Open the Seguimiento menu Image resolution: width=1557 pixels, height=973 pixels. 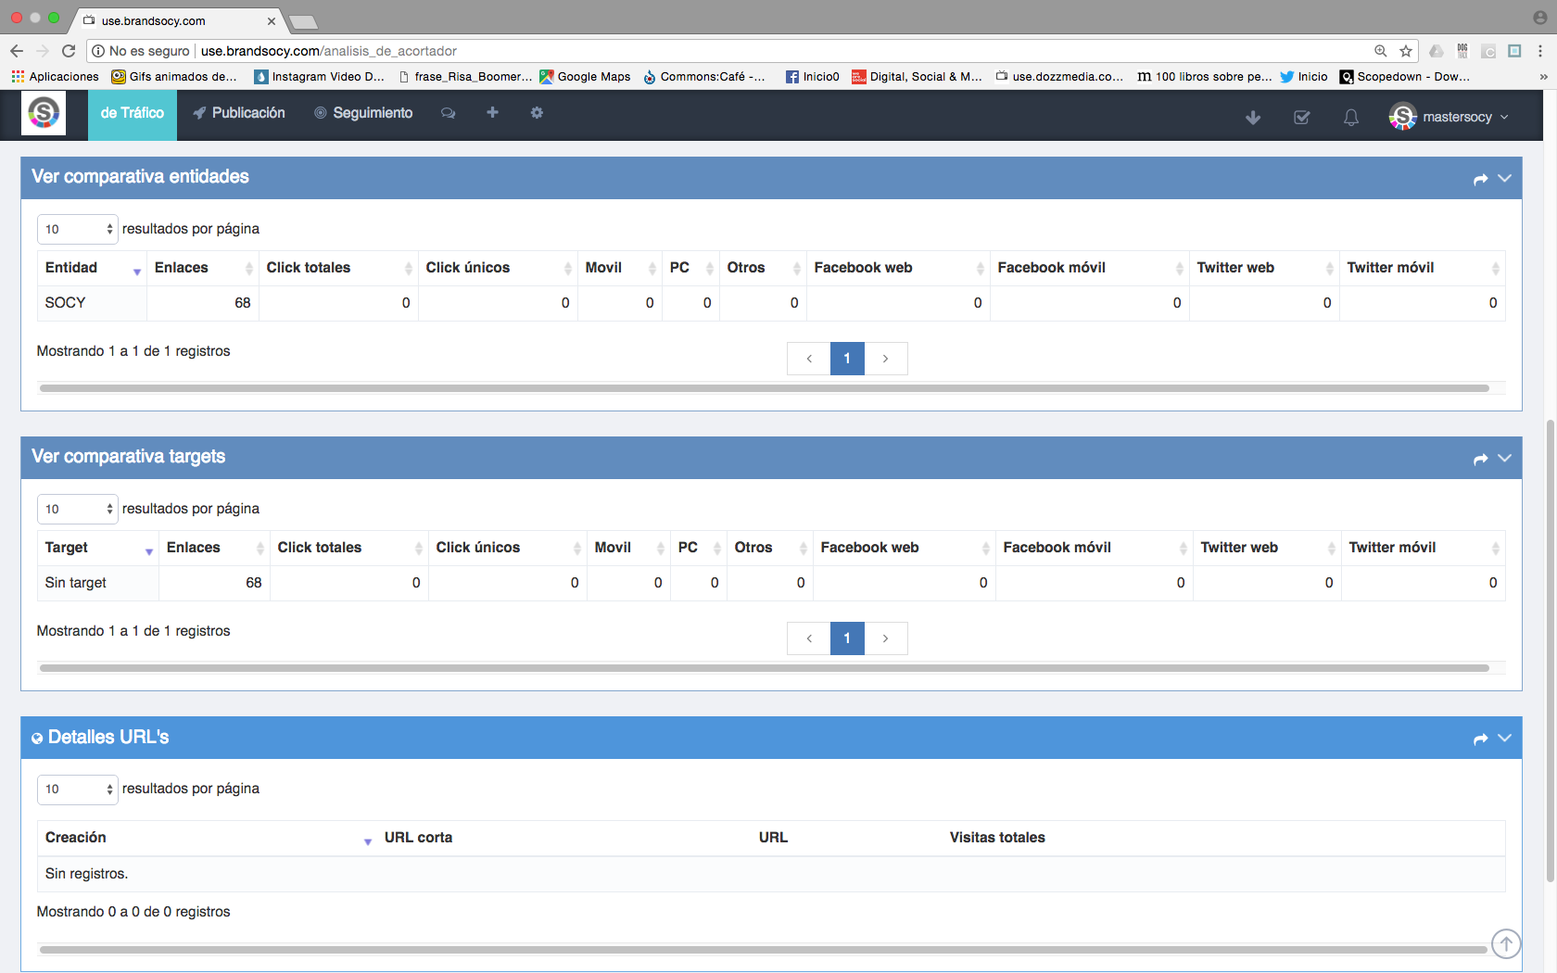[363, 113]
